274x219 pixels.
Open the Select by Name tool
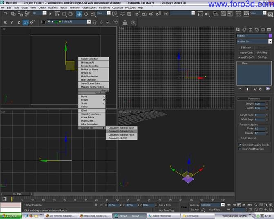click(x=57, y=14)
